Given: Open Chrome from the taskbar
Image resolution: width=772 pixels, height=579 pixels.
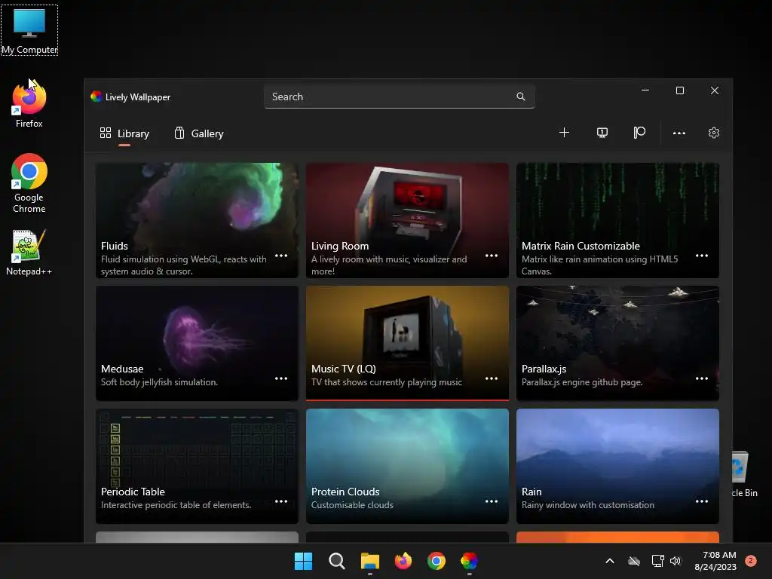Looking at the screenshot, I should click(x=437, y=561).
